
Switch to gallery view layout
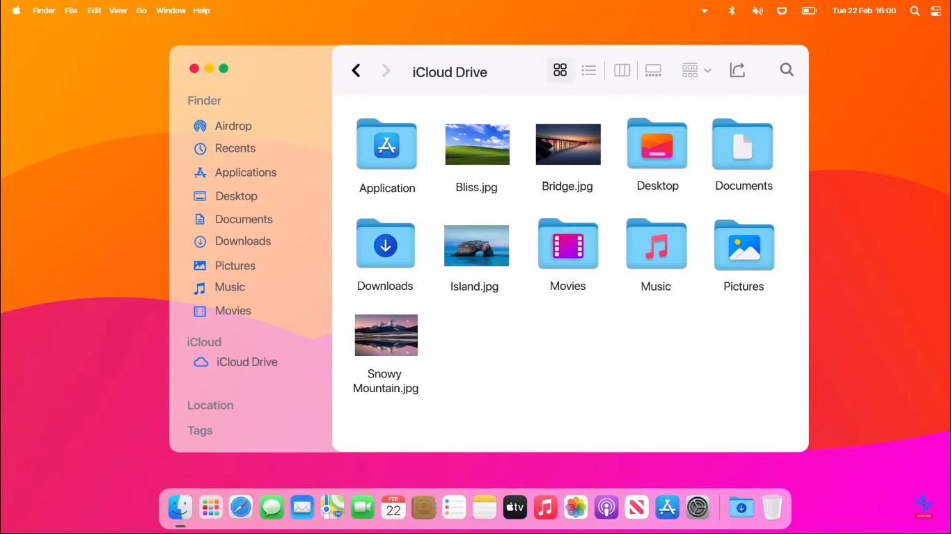coord(653,70)
